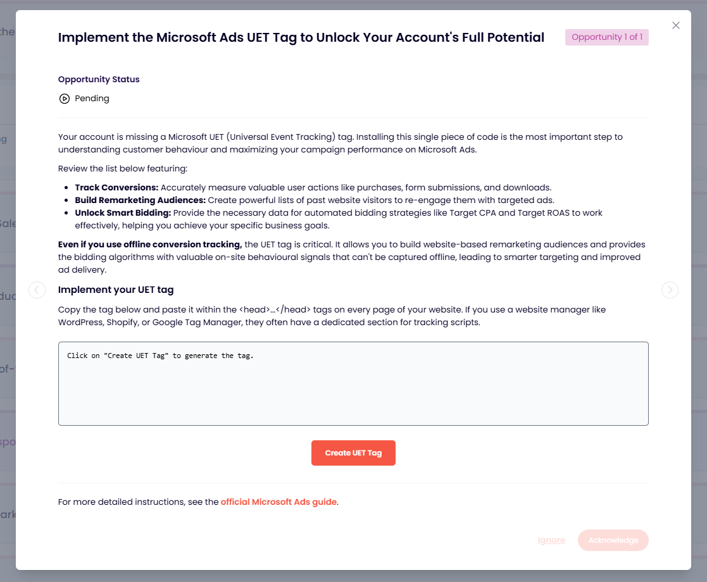
Task: Go to the previous opportunity arrow
Action: click(37, 290)
